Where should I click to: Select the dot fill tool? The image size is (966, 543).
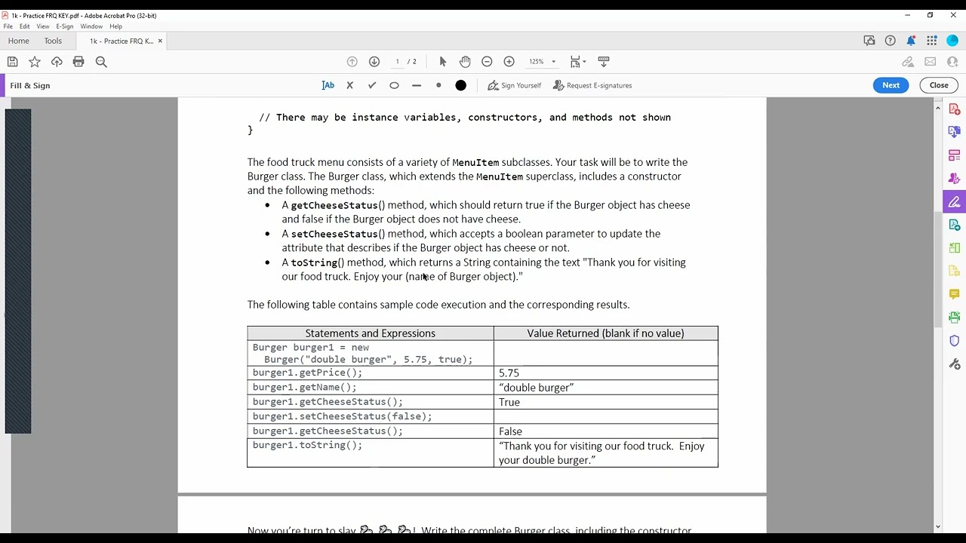point(438,85)
